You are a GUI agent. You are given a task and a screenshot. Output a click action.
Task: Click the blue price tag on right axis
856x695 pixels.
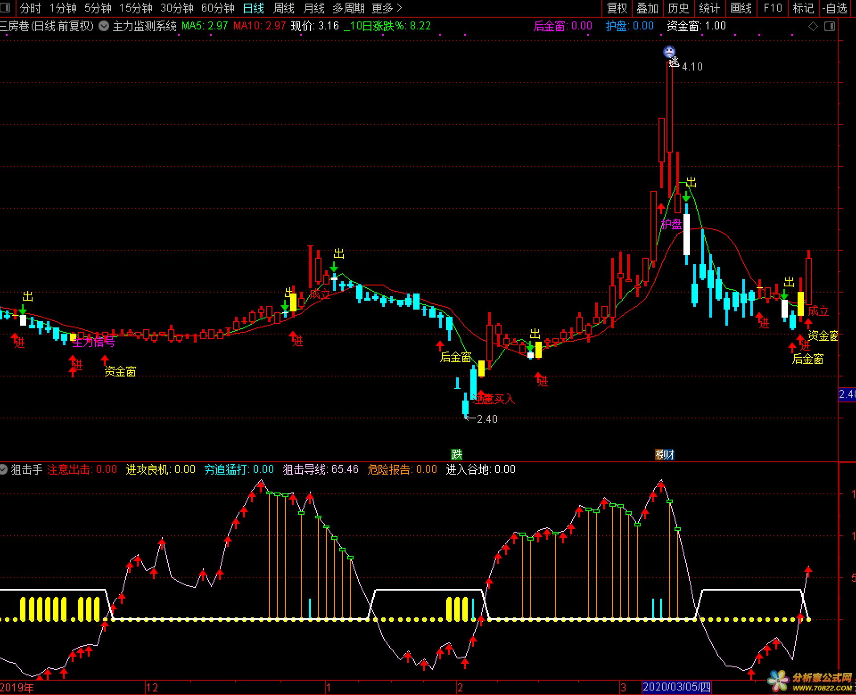[x=847, y=394]
